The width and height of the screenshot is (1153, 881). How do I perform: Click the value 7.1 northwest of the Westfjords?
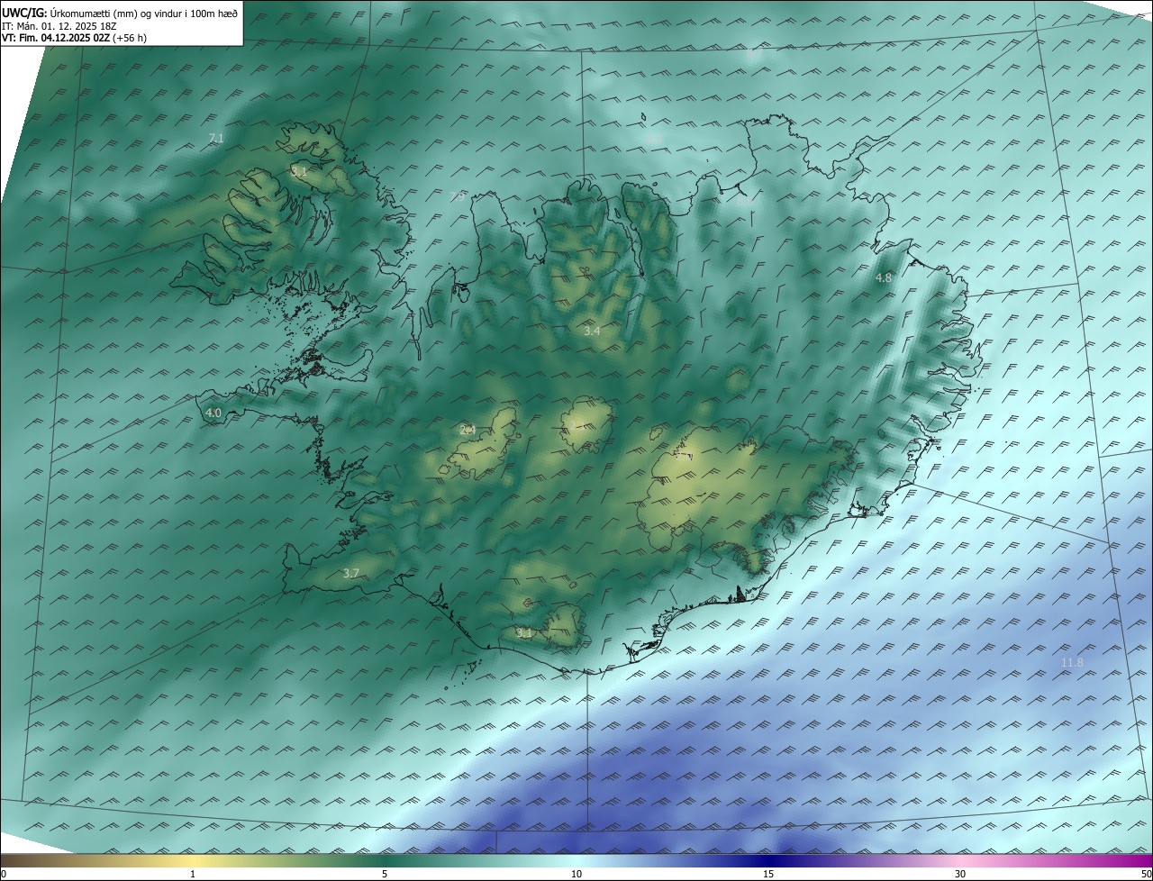[x=215, y=138]
